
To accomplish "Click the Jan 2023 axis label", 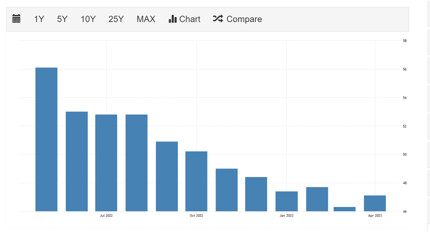I will click(286, 216).
